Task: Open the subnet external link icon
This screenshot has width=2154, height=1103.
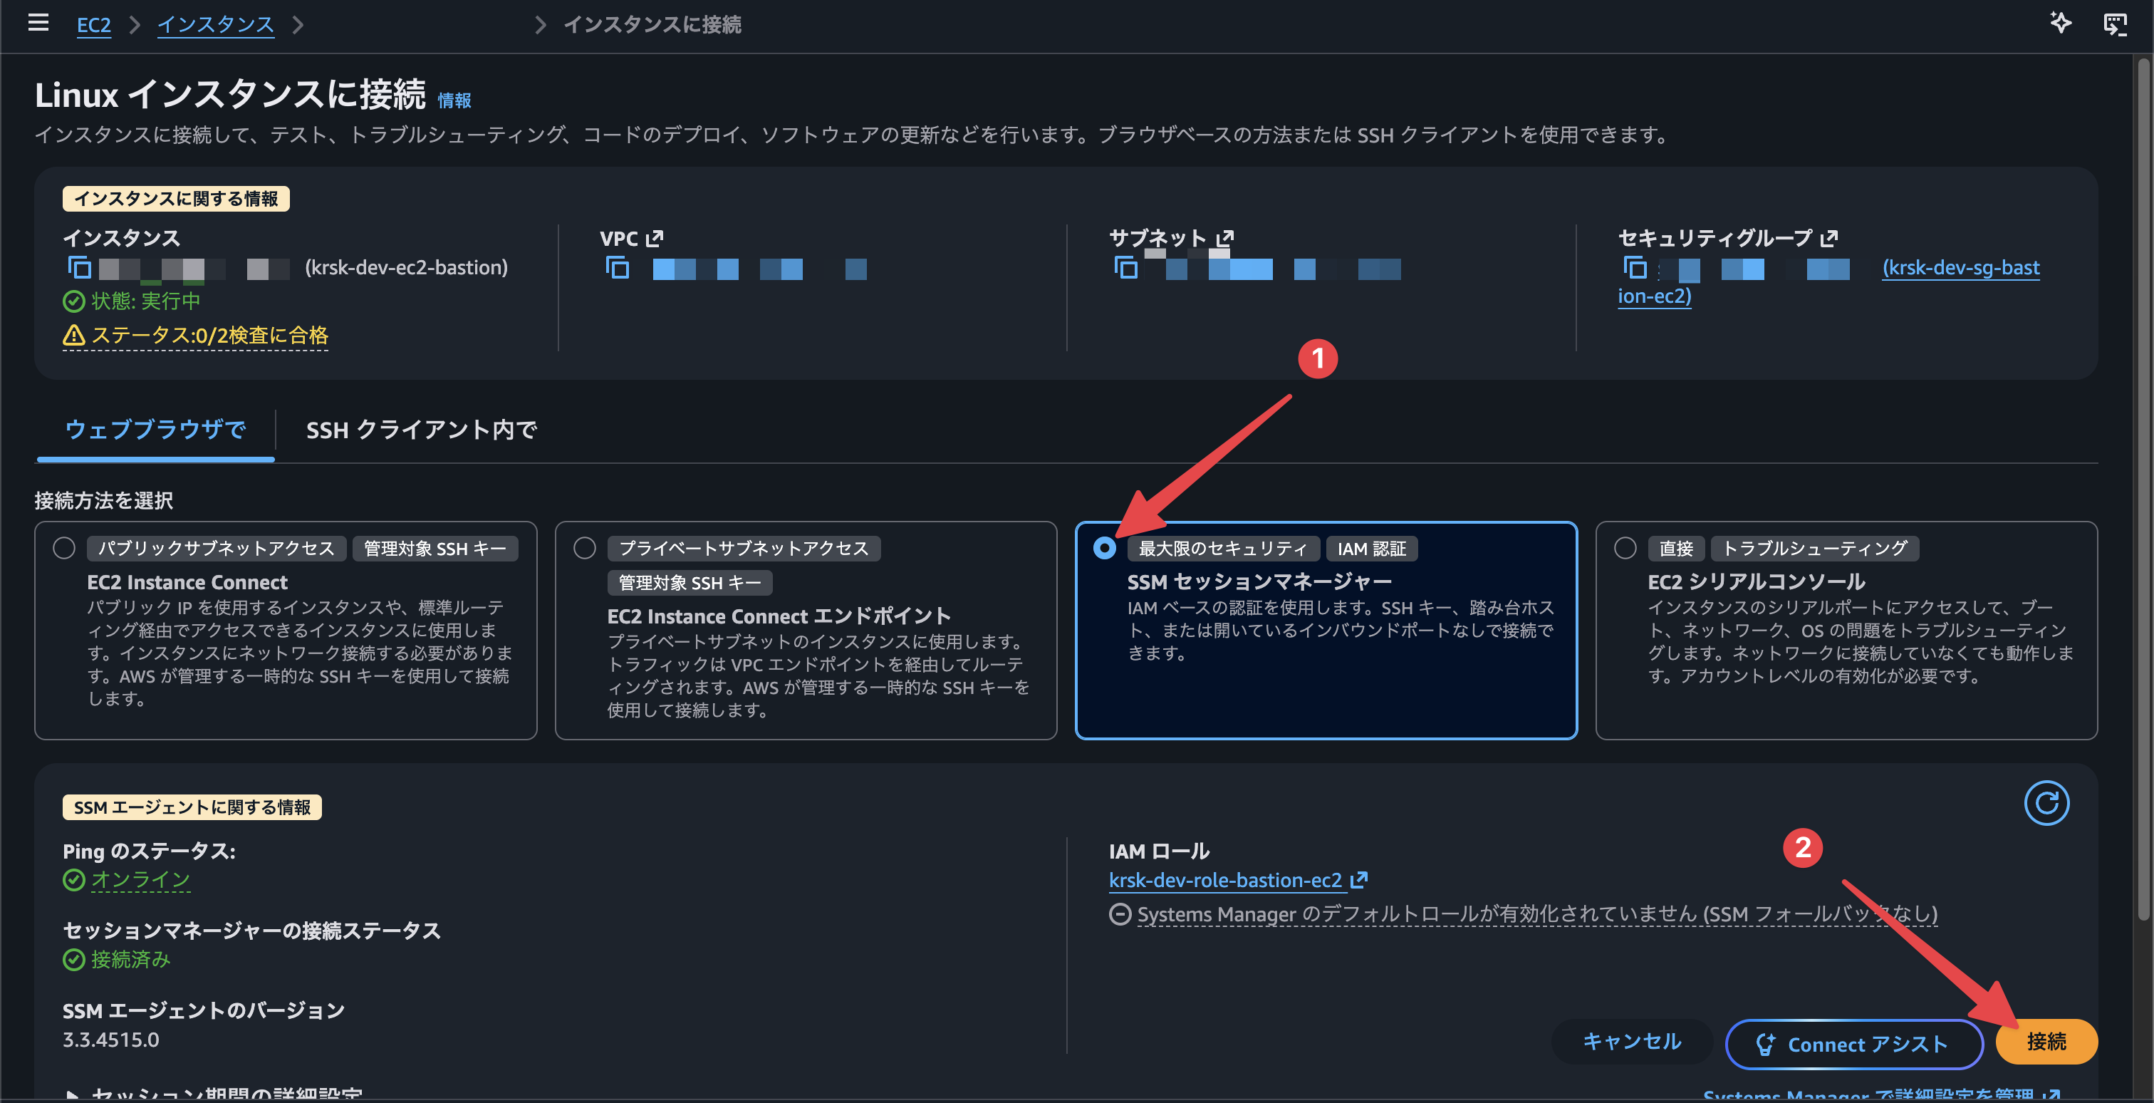Action: pyautogui.click(x=1224, y=238)
